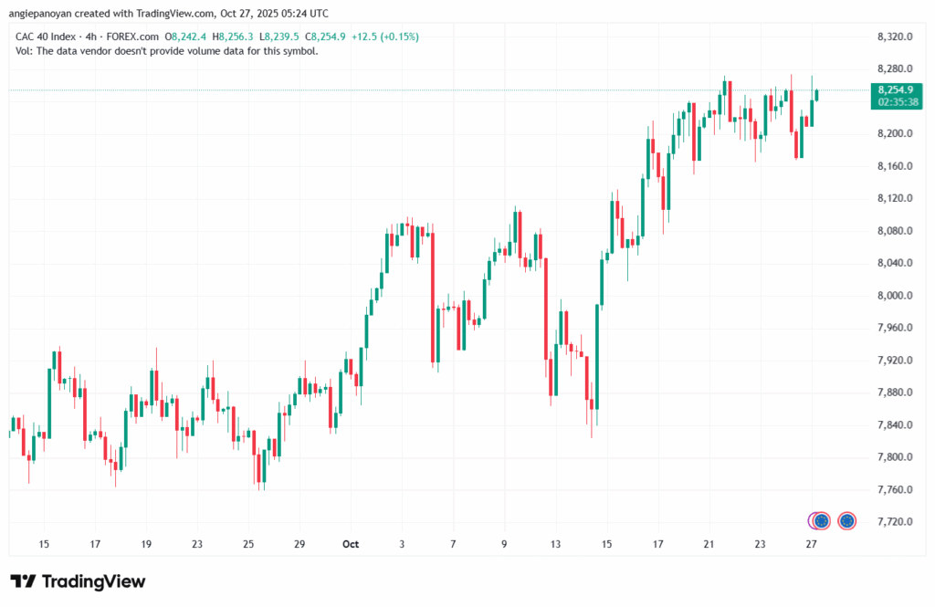Click the 7,720.0 price axis label
Viewport: 935px width, 607px height.
coord(895,522)
